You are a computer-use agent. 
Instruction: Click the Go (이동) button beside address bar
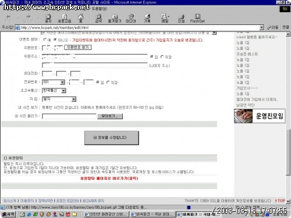272,27
